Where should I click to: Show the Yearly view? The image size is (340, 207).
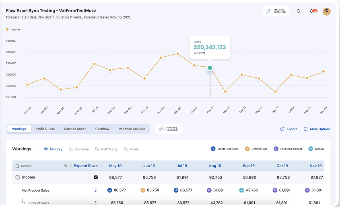tap(131, 149)
